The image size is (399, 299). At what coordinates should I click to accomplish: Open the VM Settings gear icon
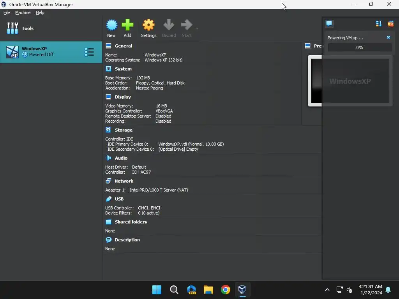point(148,25)
